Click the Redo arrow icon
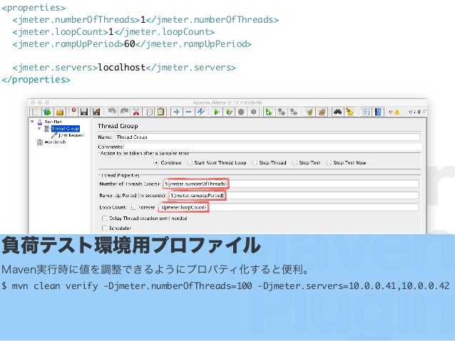Screen dimensions: 455x341 pos(124,112)
